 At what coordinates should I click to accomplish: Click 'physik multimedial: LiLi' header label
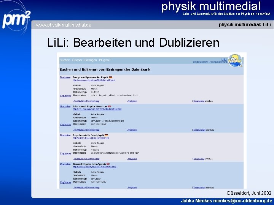pos(245,25)
